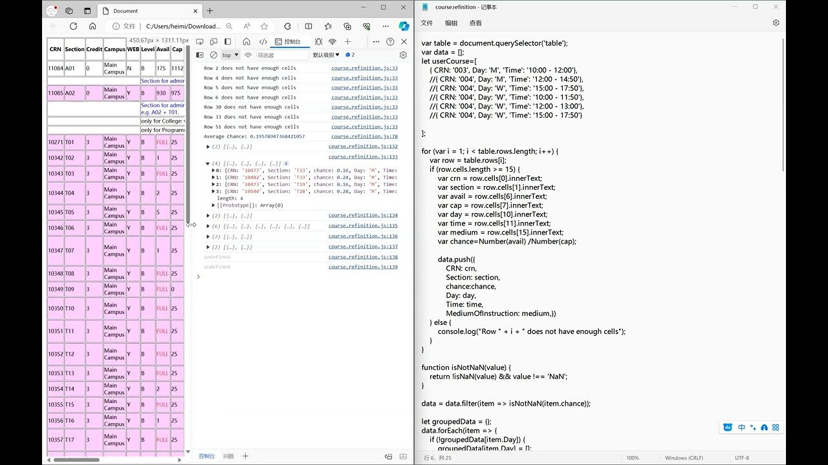Open the Notepad 文件 menu
The height and width of the screenshot is (465, 828).
tap(427, 23)
